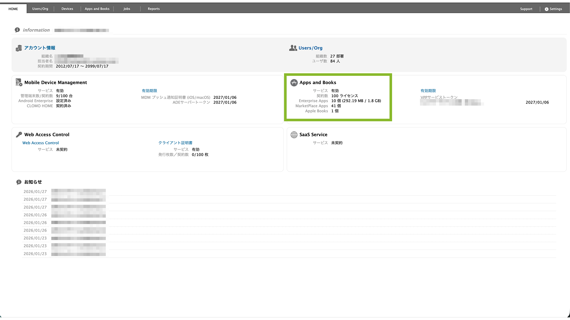Switch to the Devices tab
Viewport: 570px width, 320px height.
tap(67, 9)
